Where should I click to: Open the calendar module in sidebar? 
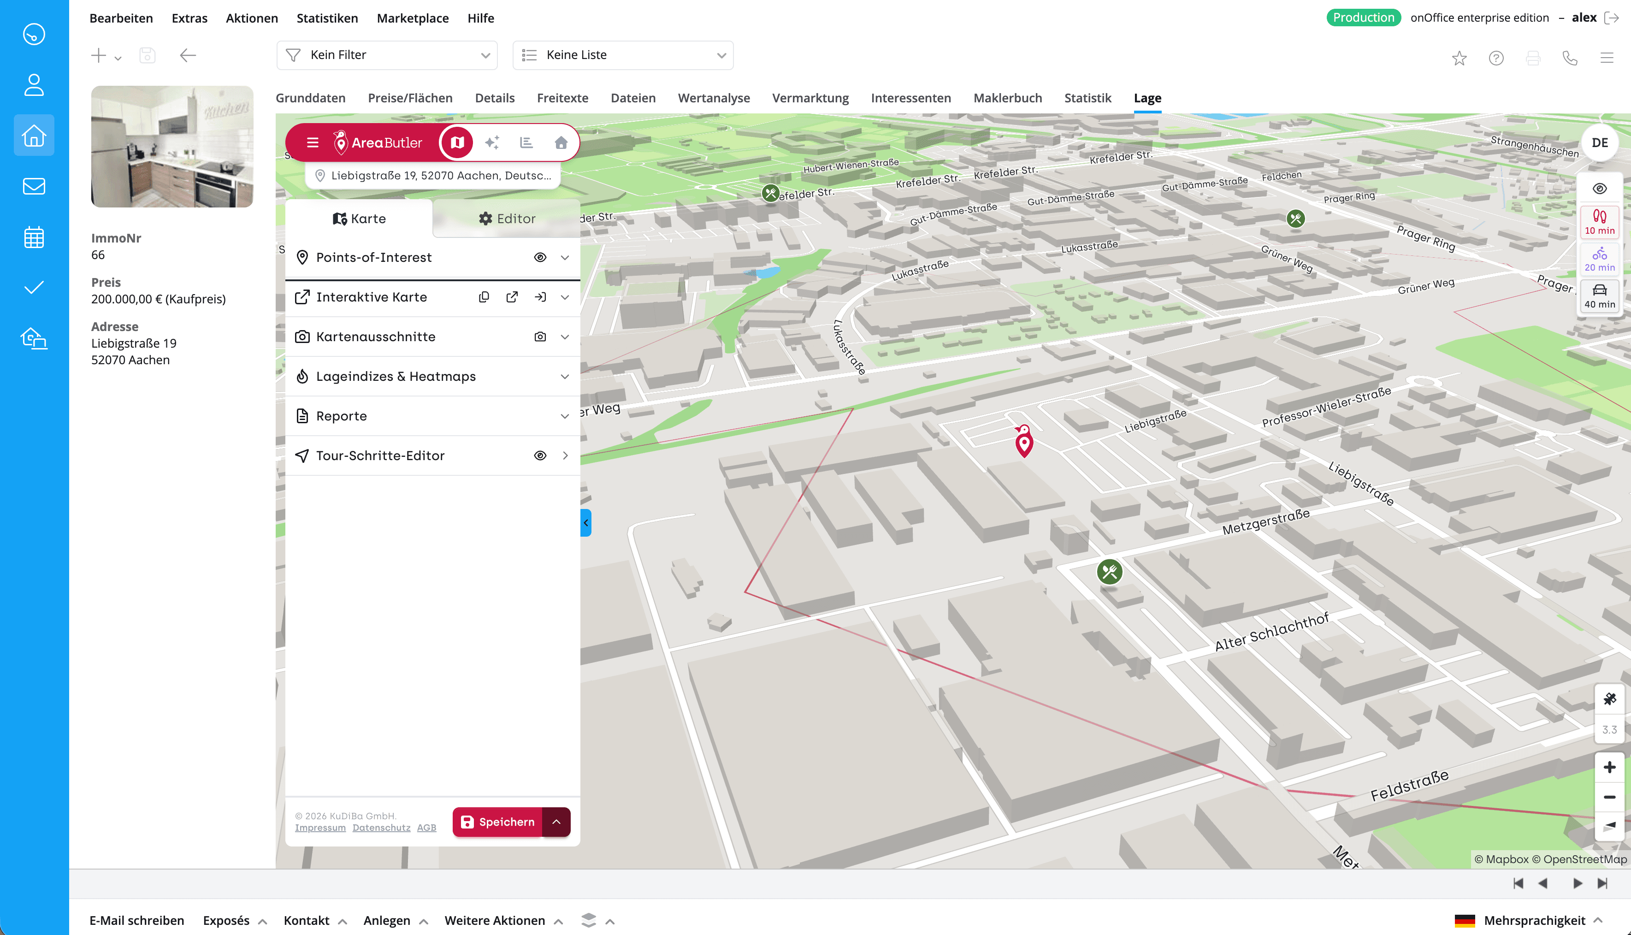tap(34, 237)
